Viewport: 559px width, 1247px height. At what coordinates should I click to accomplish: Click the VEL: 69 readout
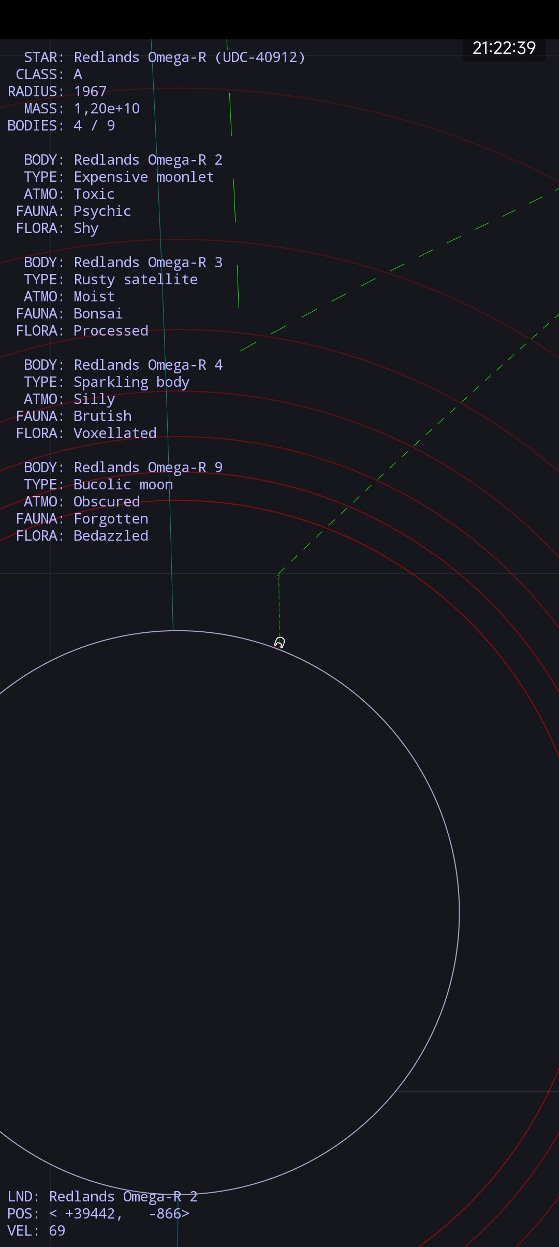(36, 1230)
